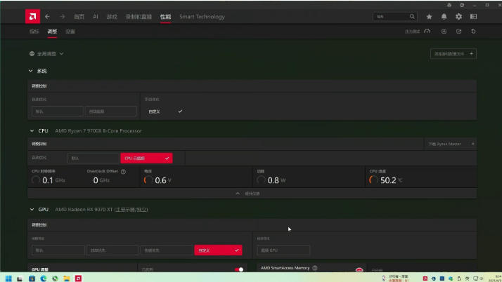Click the import profile icon
This screenshot has height=282, width=502.
pyautogui.click(x=444, y=32)
